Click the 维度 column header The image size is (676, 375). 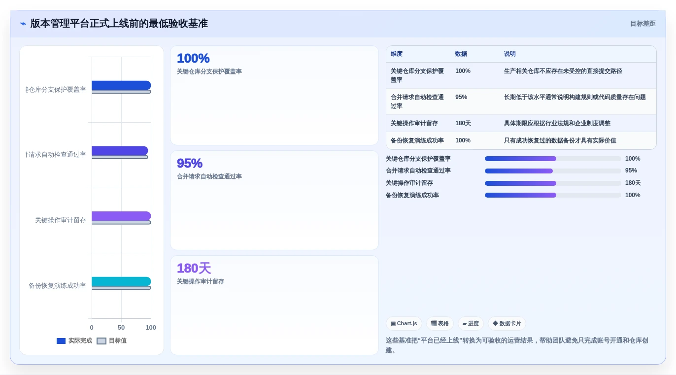[x=397, y=54]
